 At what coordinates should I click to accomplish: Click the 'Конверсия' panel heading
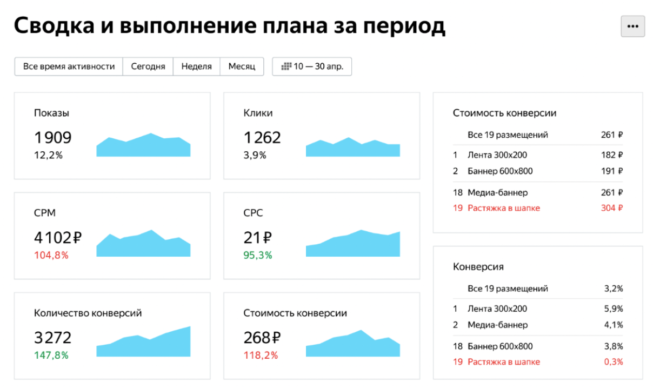478,267
